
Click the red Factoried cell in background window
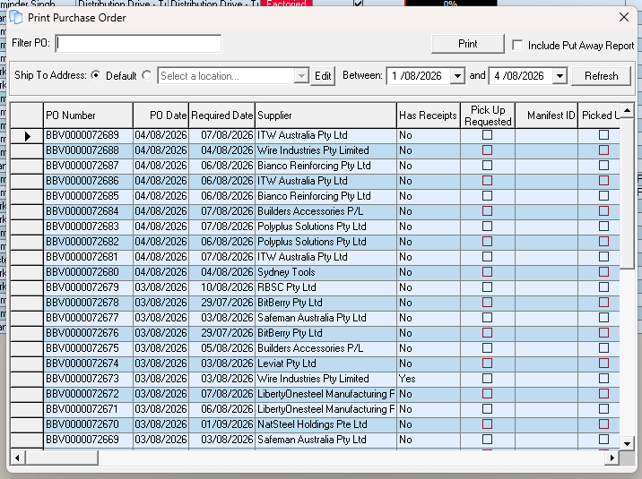[x=286, y=4]
